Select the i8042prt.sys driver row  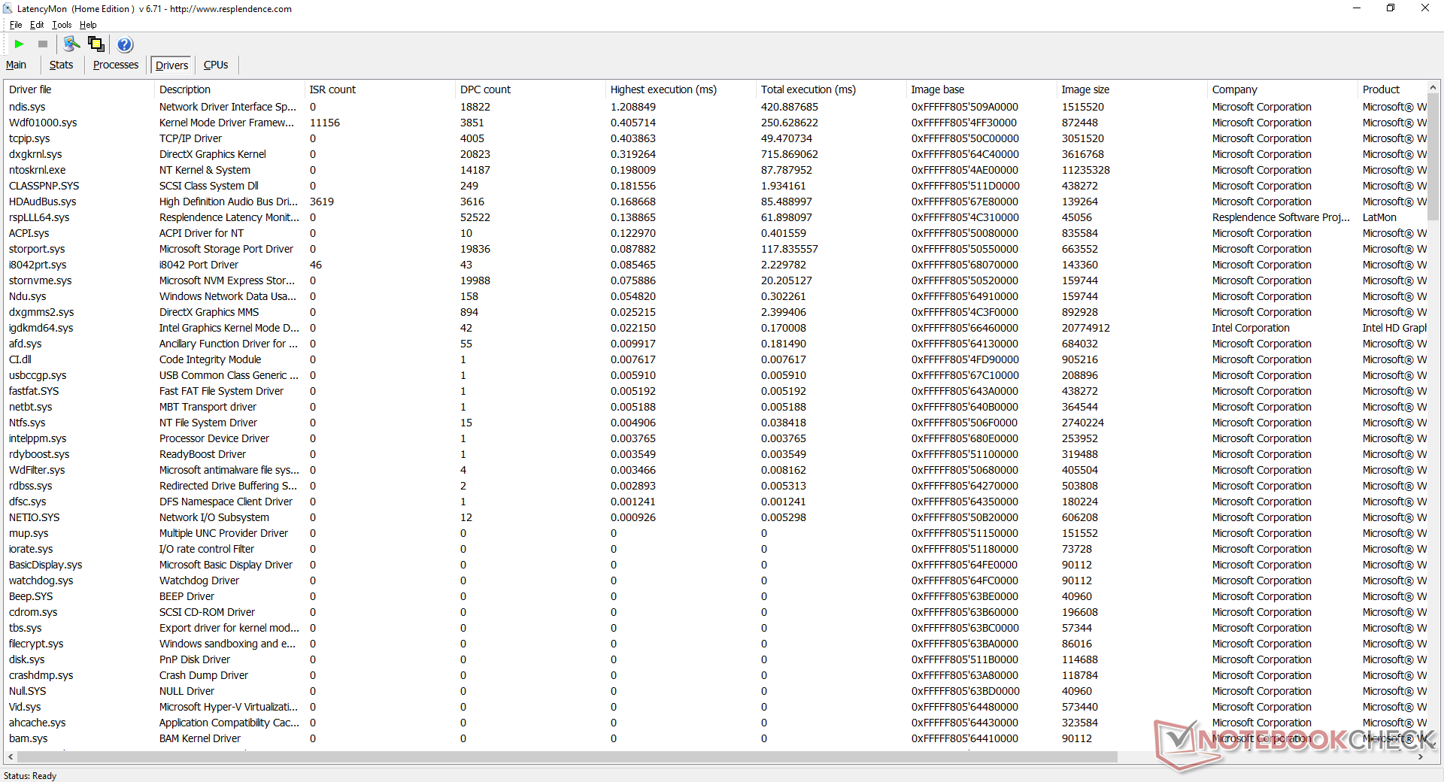coord(715,265)
